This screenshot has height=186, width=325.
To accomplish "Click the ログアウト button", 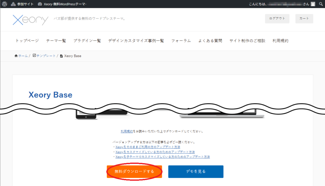I will point(277,18).
